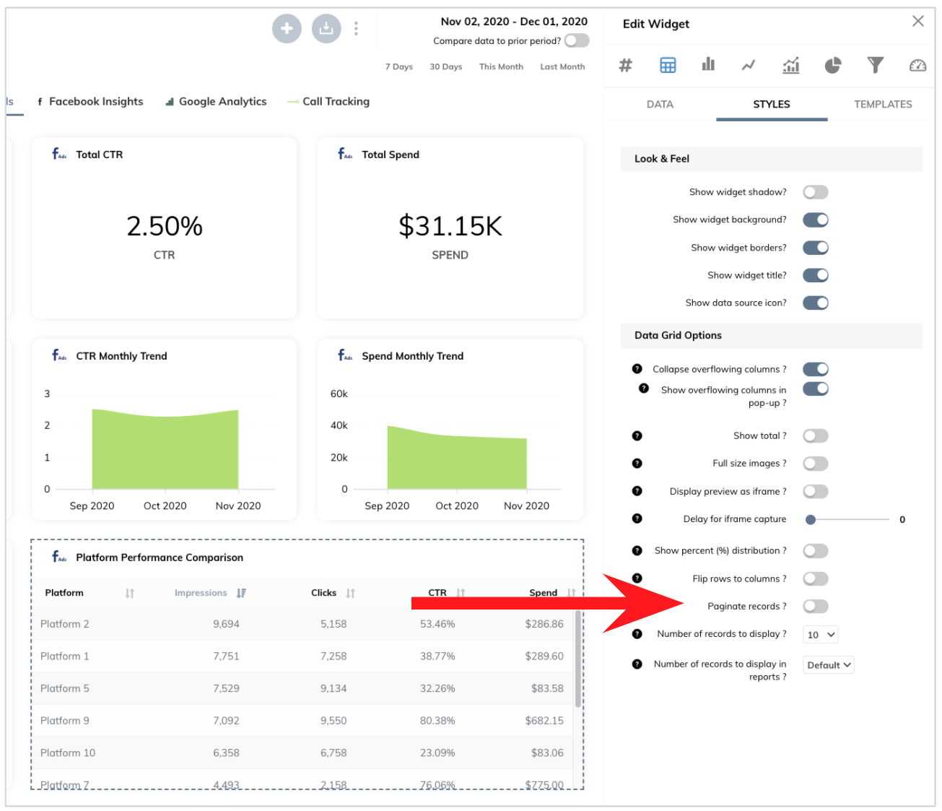Enable the Full size images toggle

click(816, 464)
